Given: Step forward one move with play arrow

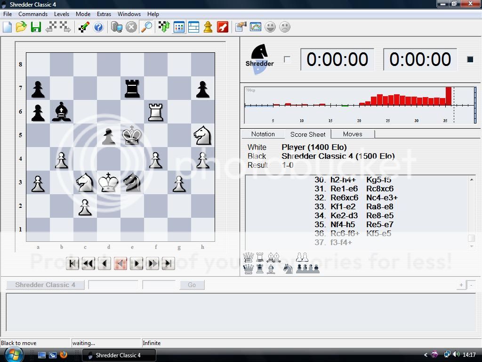Looking at the screenshot, I should point(136,263).
